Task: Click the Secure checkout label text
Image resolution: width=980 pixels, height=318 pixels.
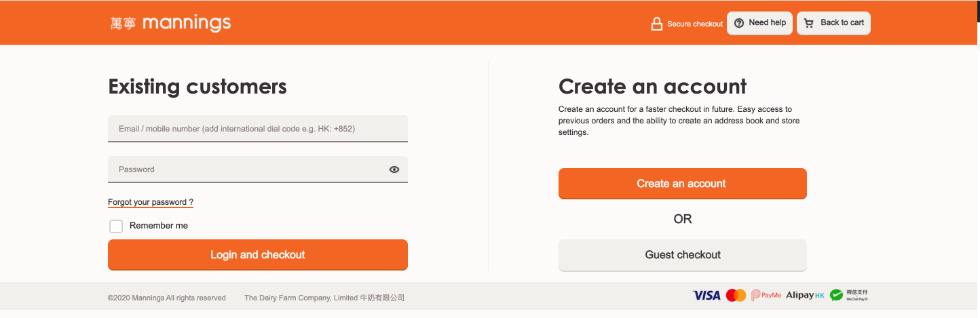Action: point(695,24)
